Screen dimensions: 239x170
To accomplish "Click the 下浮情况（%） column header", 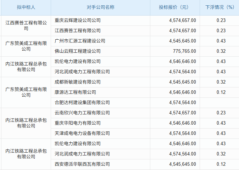I will tap(220, 7).
